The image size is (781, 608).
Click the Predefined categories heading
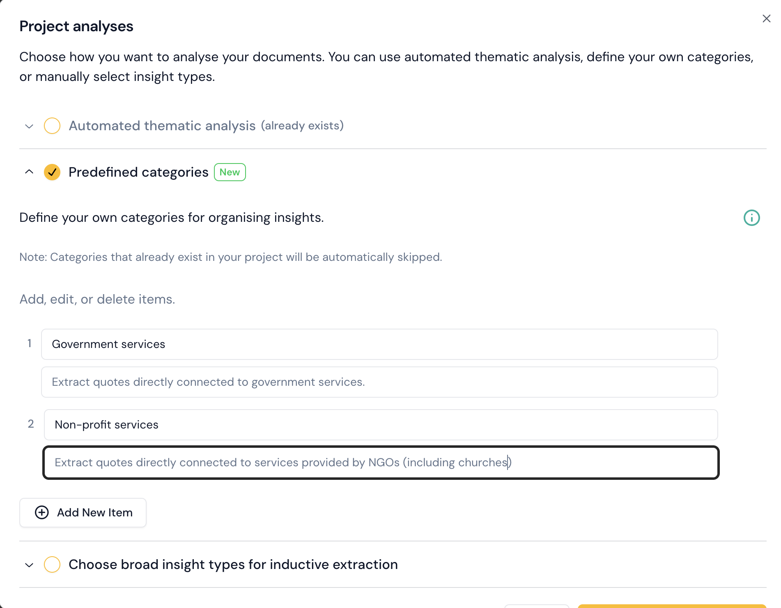tap(138, 172)
